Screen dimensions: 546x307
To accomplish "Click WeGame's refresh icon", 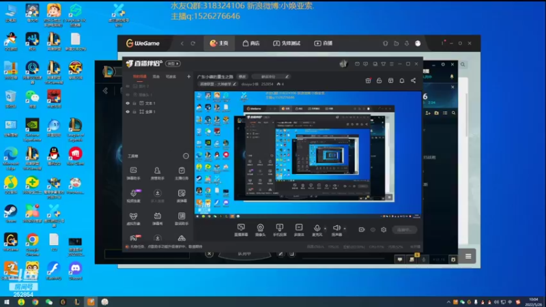I will click(x=193, y=43).
